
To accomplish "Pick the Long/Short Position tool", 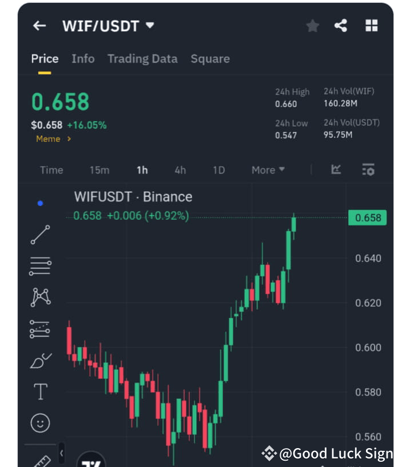I will pyautogui.click(x=40, y=328).
